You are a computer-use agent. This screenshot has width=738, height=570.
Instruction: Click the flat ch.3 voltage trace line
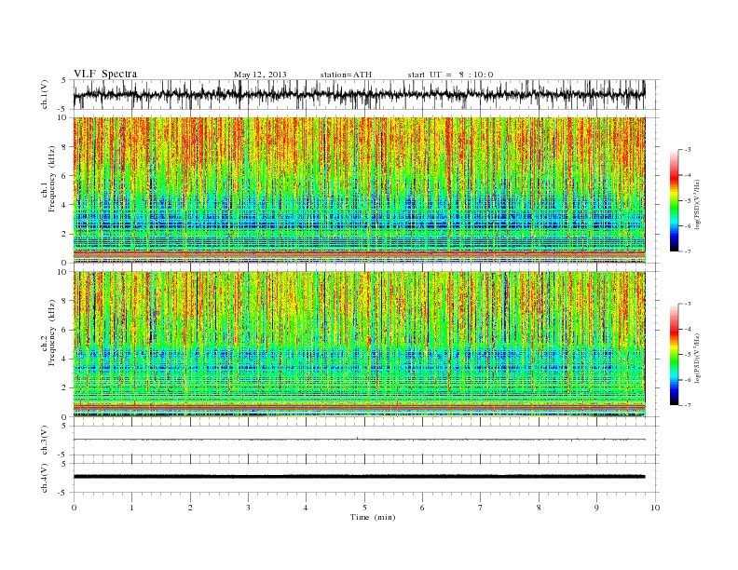pos(359,440)
